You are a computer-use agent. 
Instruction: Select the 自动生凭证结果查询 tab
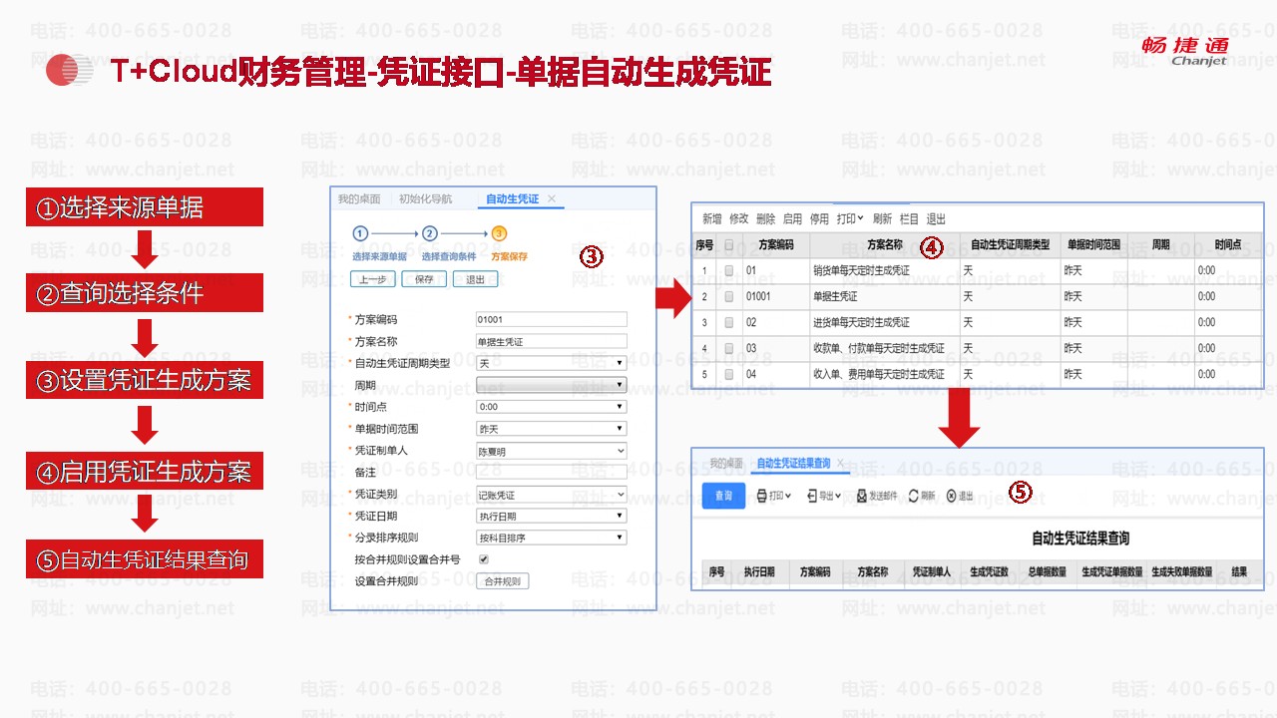[793, 463]
